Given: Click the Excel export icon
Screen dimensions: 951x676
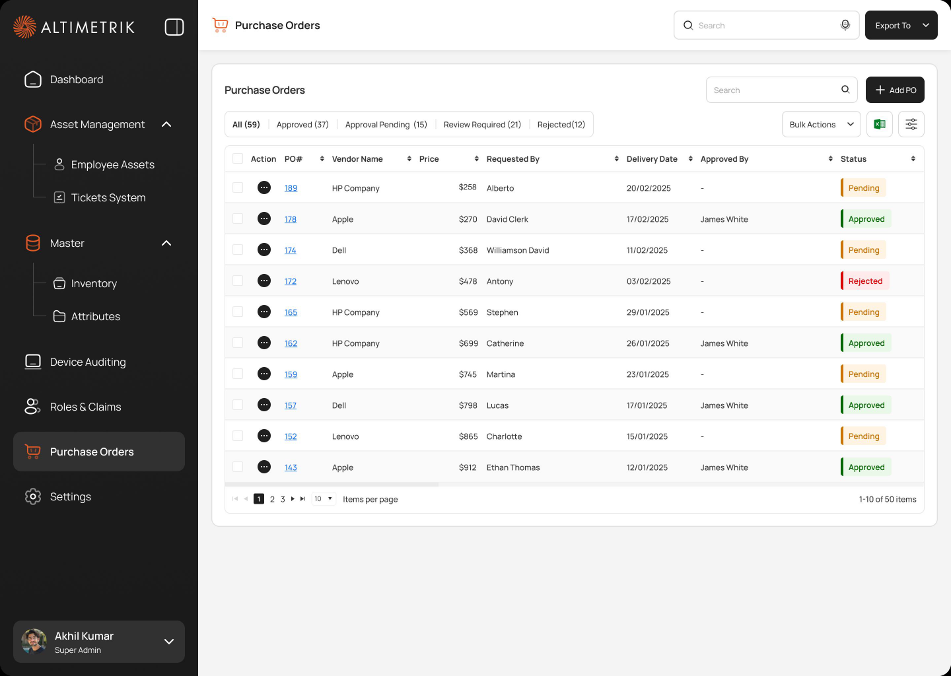Looking at the screenshot, I should tap(880, 124).
